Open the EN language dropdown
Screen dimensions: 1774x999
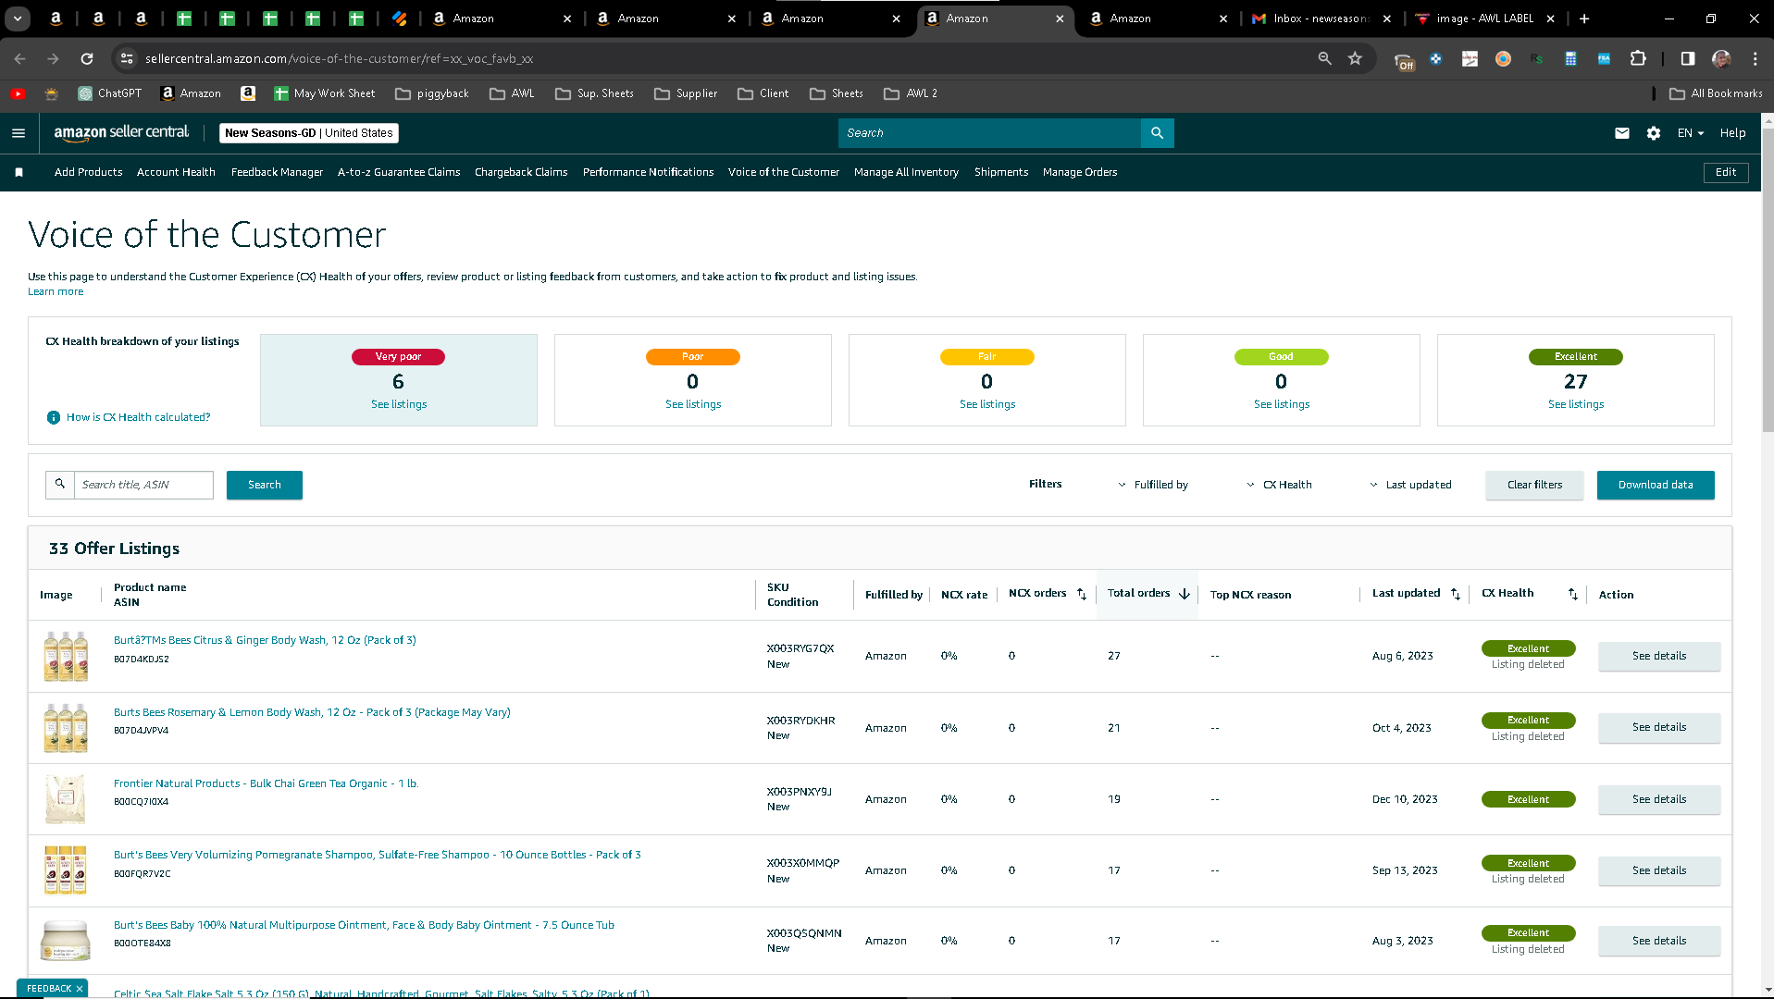point(1691,133)
